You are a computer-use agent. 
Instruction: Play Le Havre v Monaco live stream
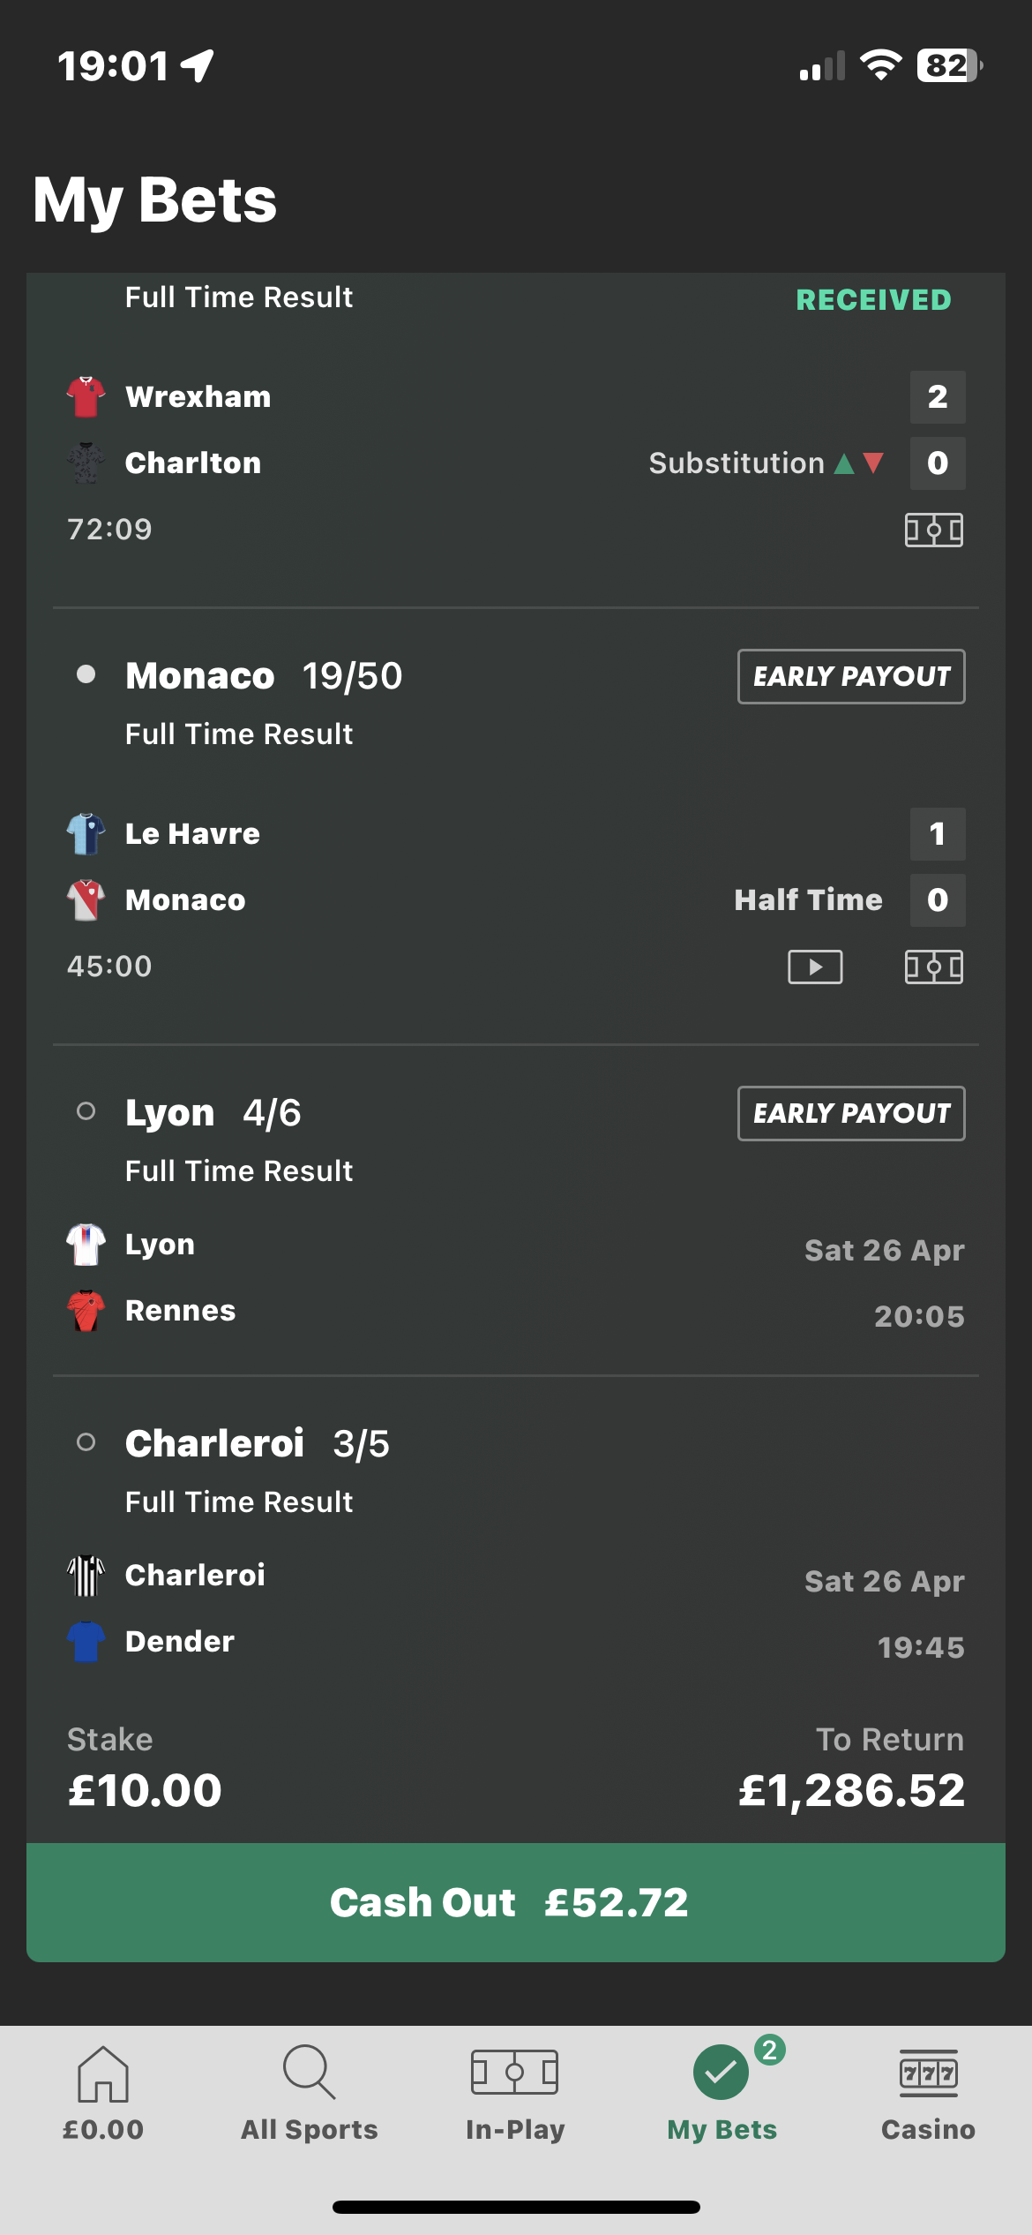coord(814,967)
